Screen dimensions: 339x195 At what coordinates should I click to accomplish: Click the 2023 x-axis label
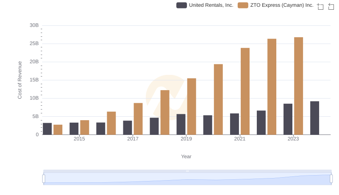(293, 139)
